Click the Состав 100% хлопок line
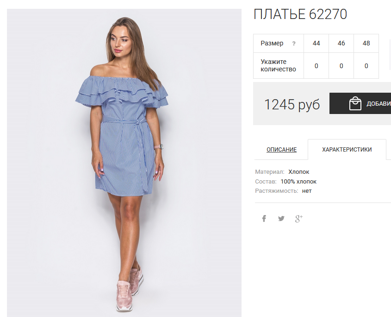The image size is (391, 317). tap(286, 182)
